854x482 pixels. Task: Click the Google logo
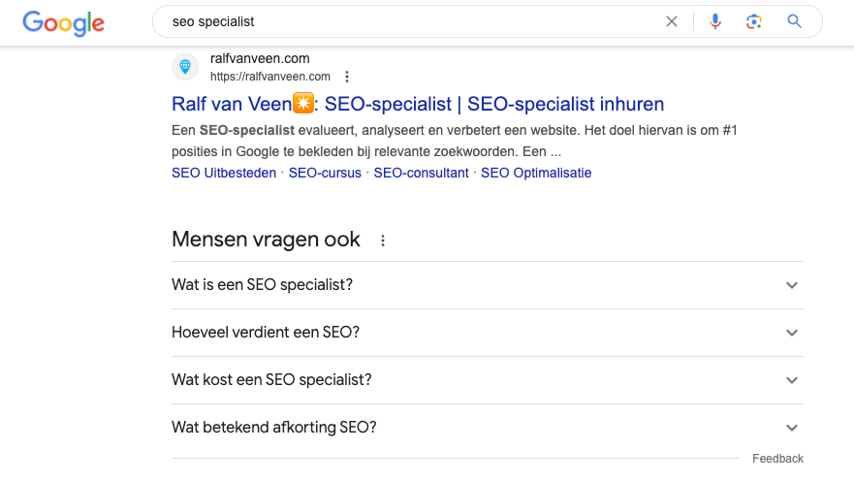(x=63, y=22)
